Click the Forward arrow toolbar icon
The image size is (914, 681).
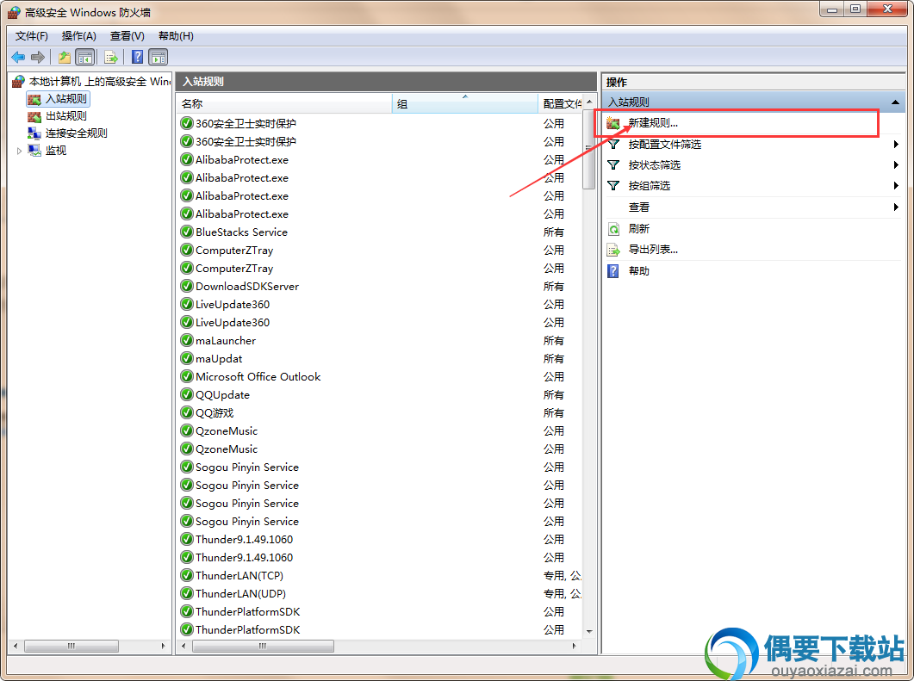click(38, 57)
